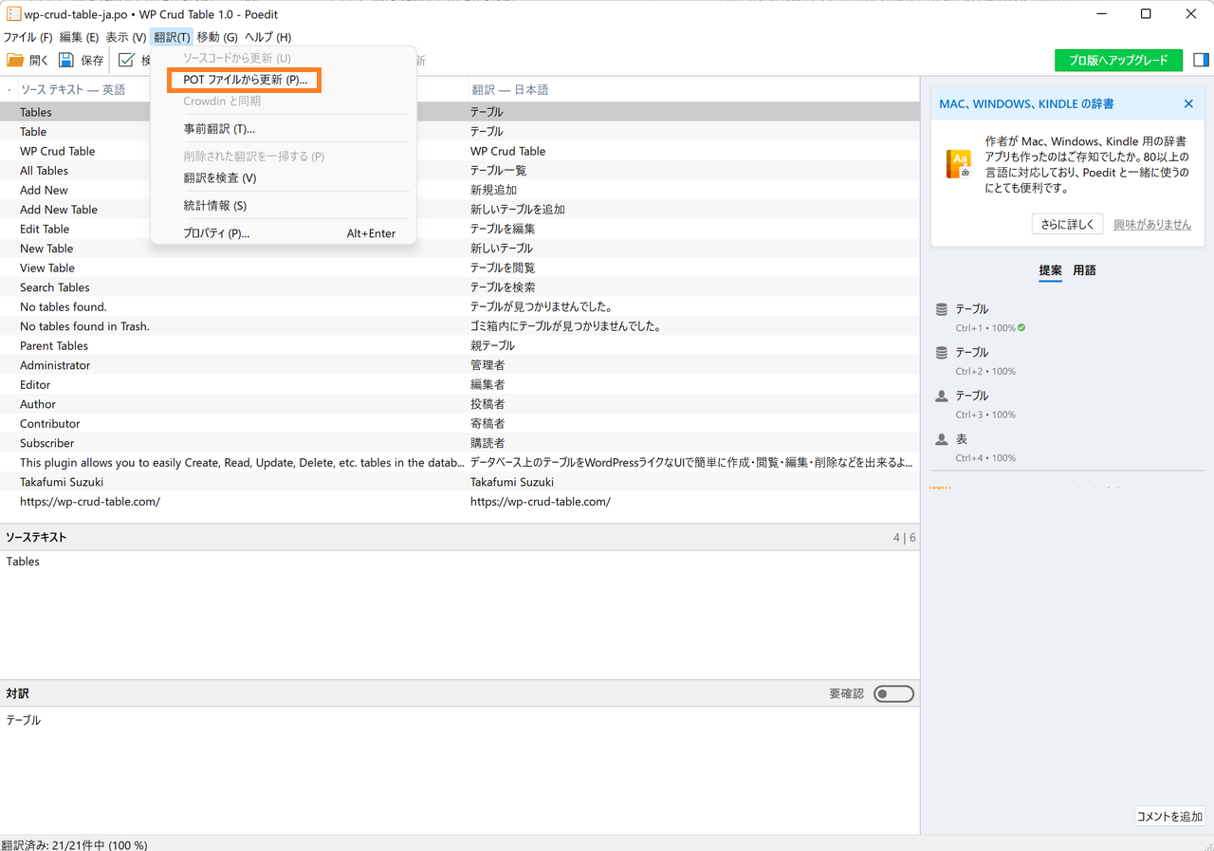The height and width of the screenshot is (851, 1214).
Task: Click the Open folder icon in toolbar
Action: (x=16, y=61)
